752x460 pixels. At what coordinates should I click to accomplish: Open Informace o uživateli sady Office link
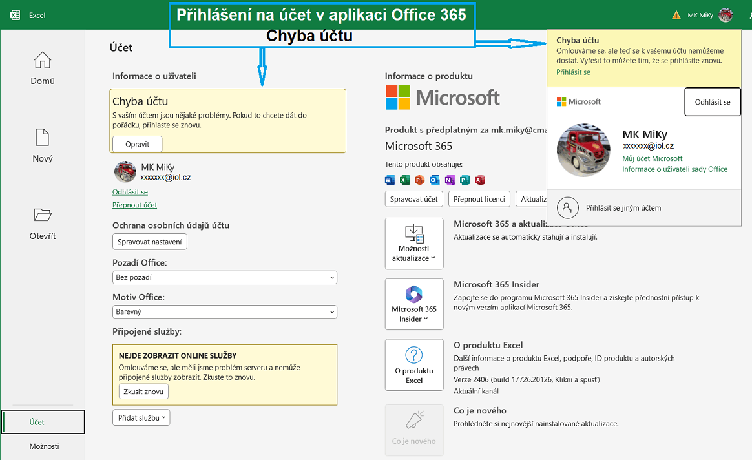click(x=674, y=169)
